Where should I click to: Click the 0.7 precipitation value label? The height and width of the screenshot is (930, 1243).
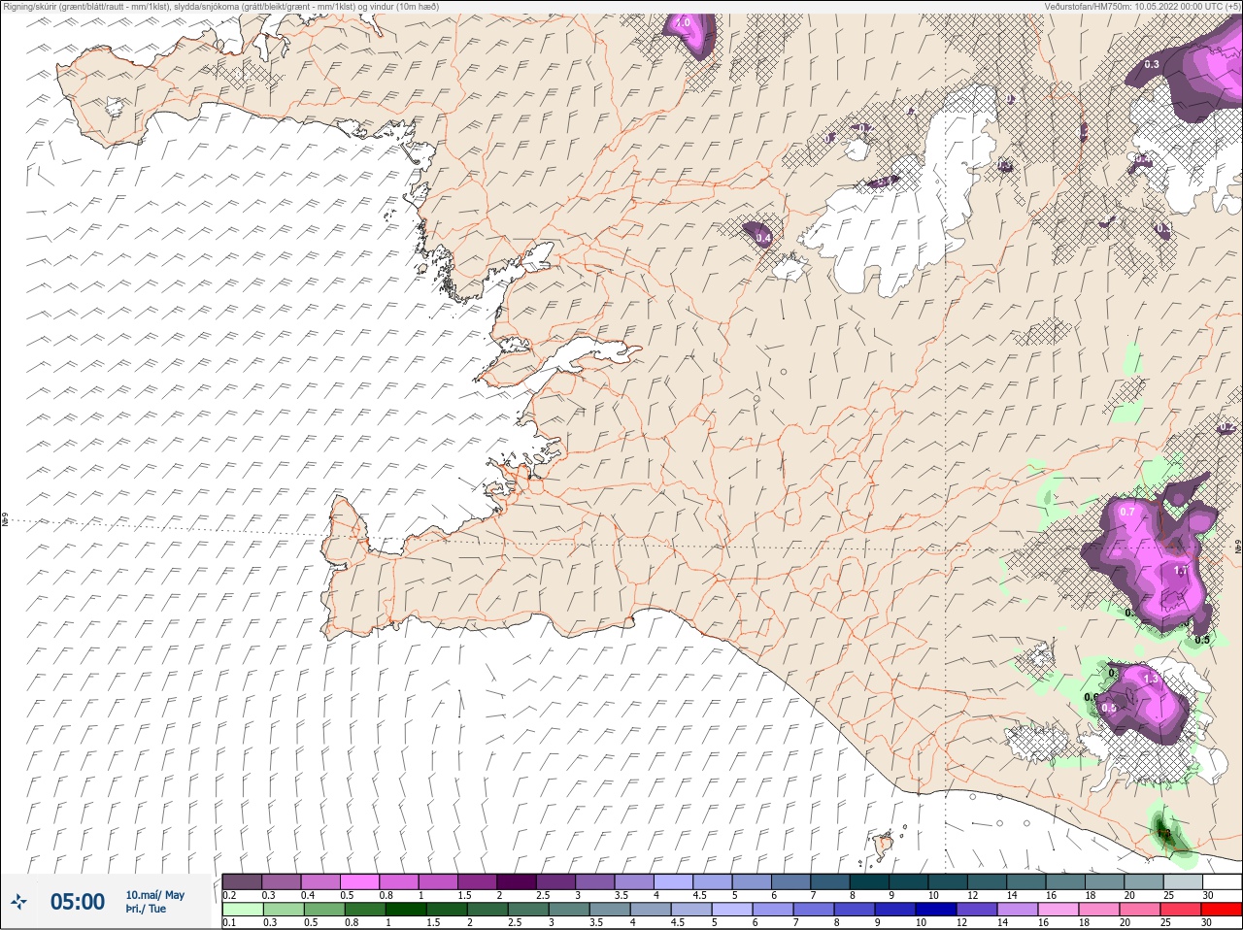coord(1127,512)
